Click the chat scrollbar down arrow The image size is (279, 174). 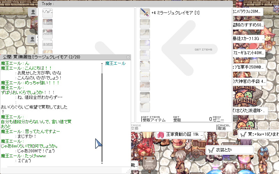pos(102,163)
